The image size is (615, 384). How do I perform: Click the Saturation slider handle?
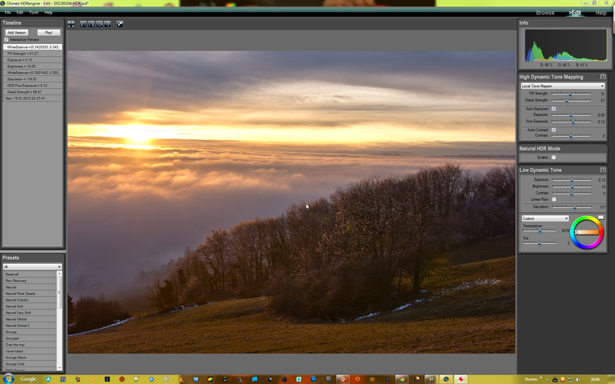click(x=574, y=207)
